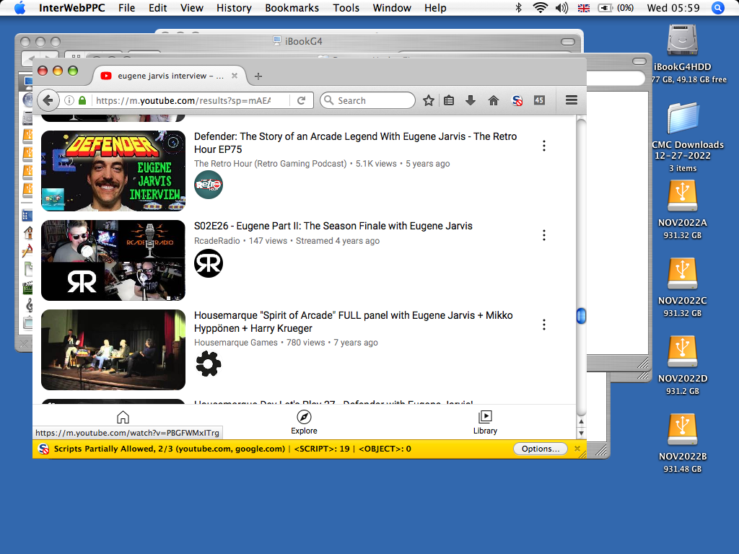Reload the page with the refresh icon

pyautogui.click(x=302, y=100)
